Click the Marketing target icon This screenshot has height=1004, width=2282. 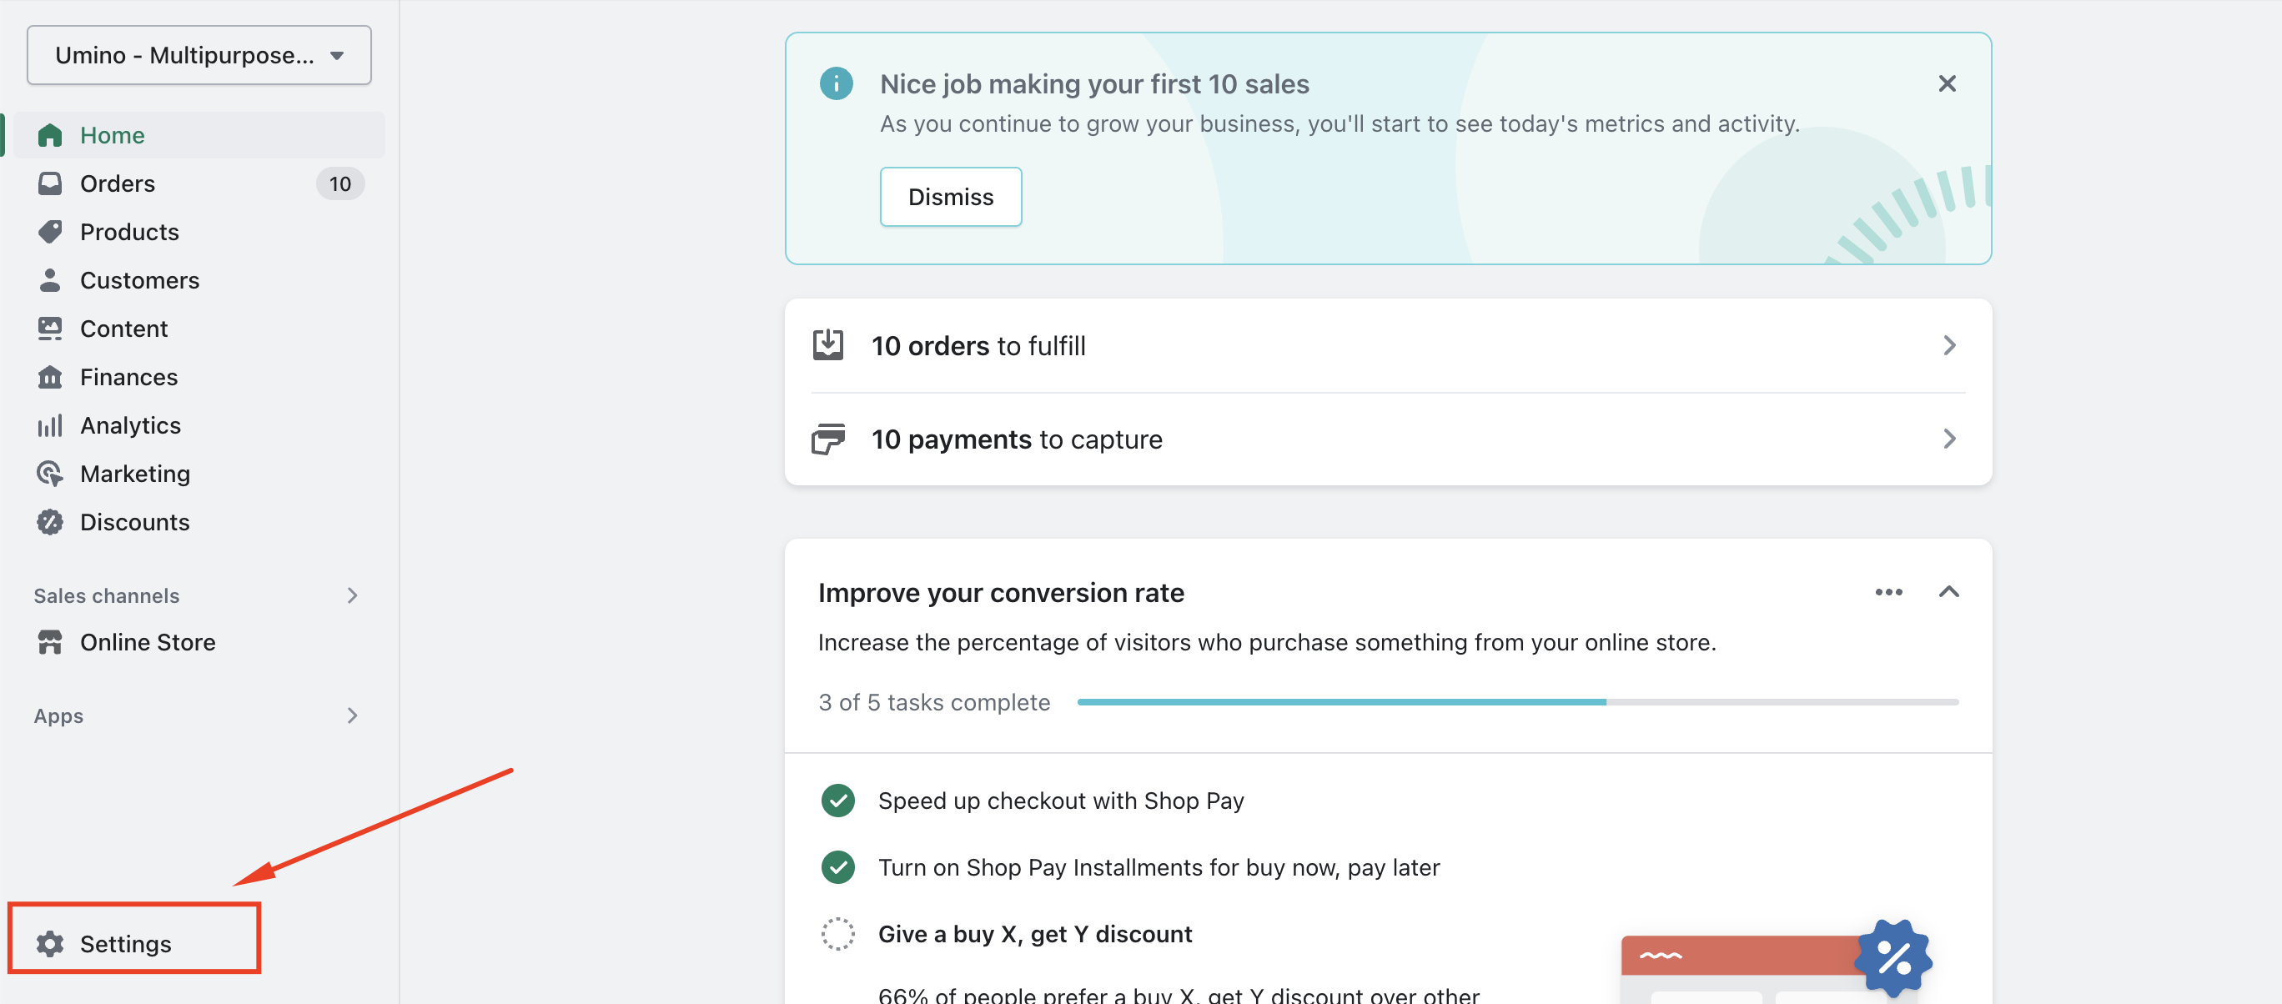click(x=49, y=474)
